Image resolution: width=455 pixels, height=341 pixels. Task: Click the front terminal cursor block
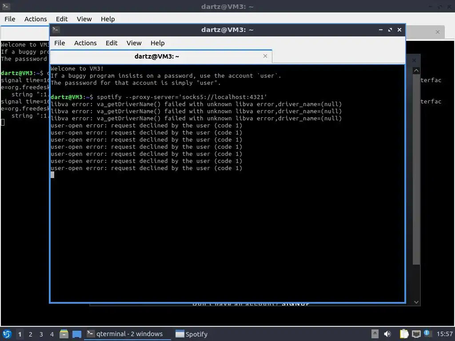click(x=52, y=174)
